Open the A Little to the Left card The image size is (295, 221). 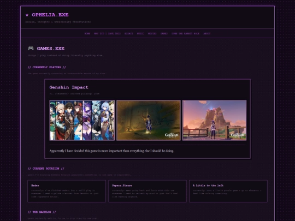tap(228, 192)
